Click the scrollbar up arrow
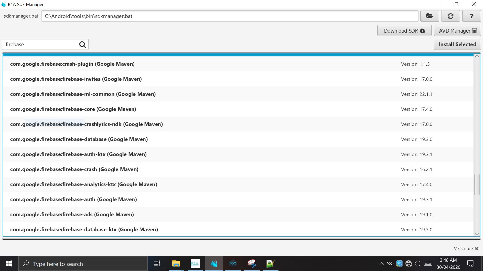Screen dimensions: 483x271 [x=477, y=56]
